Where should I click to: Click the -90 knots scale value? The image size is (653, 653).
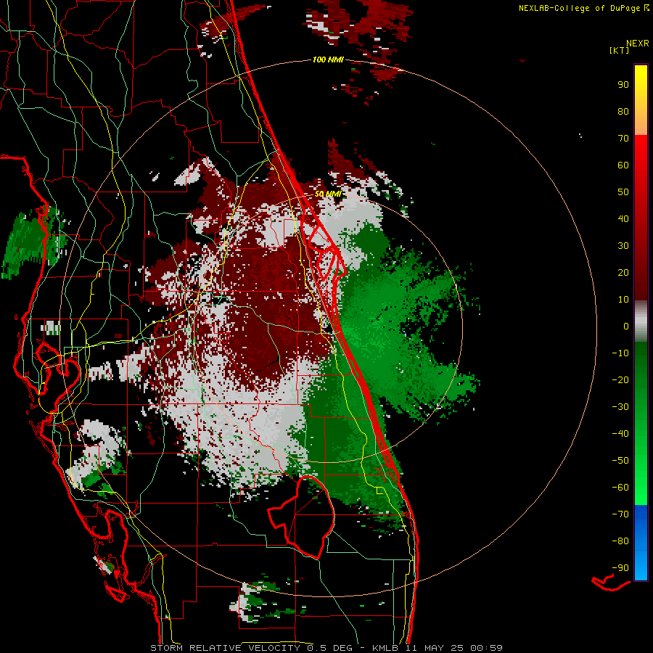tap(620, 568)
